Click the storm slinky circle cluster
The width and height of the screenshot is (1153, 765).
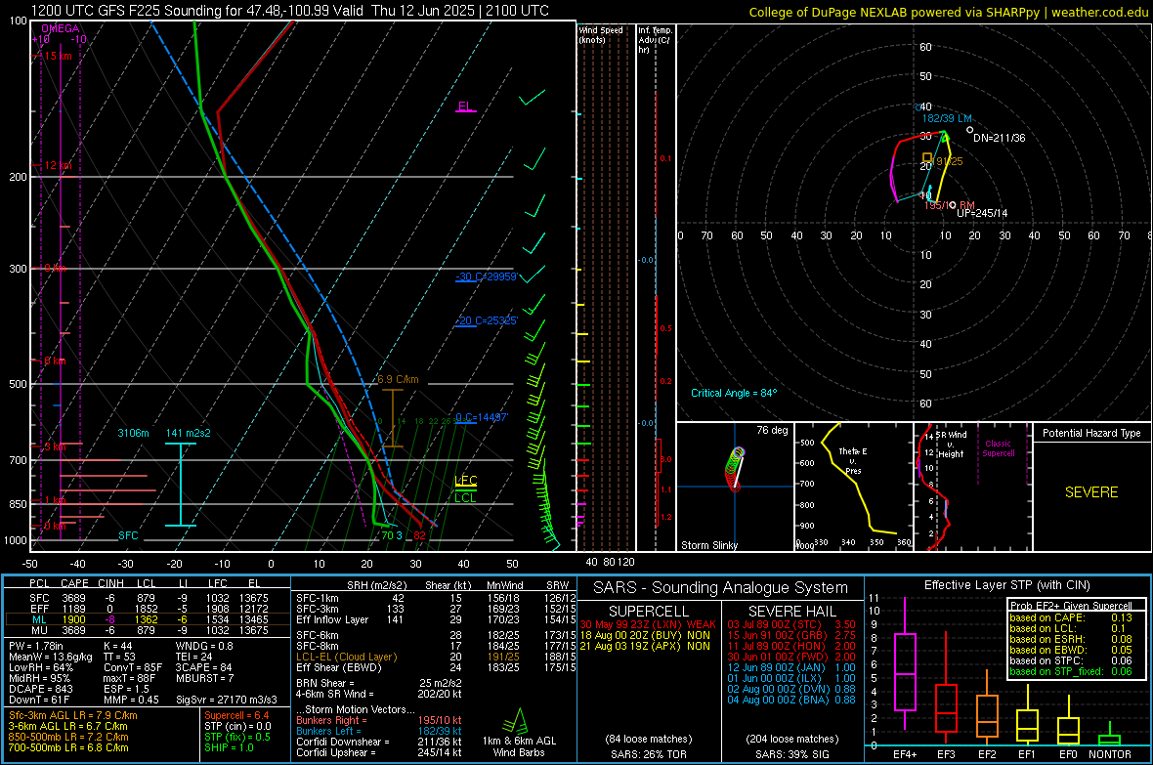point(735,469)
